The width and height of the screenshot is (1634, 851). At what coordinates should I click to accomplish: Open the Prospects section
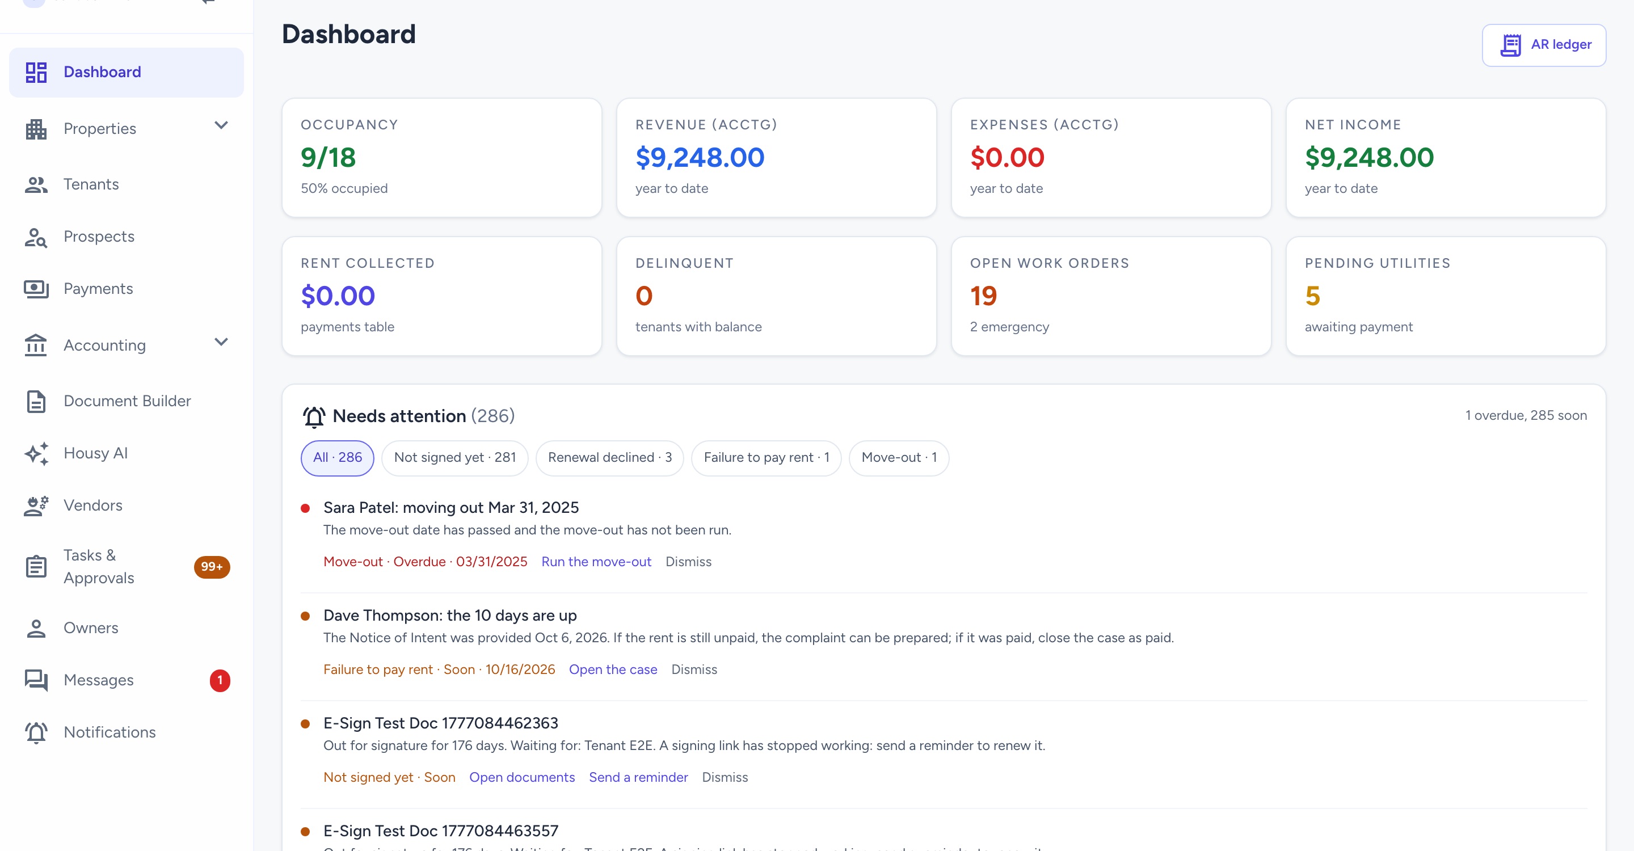click(x=126, y=237)
